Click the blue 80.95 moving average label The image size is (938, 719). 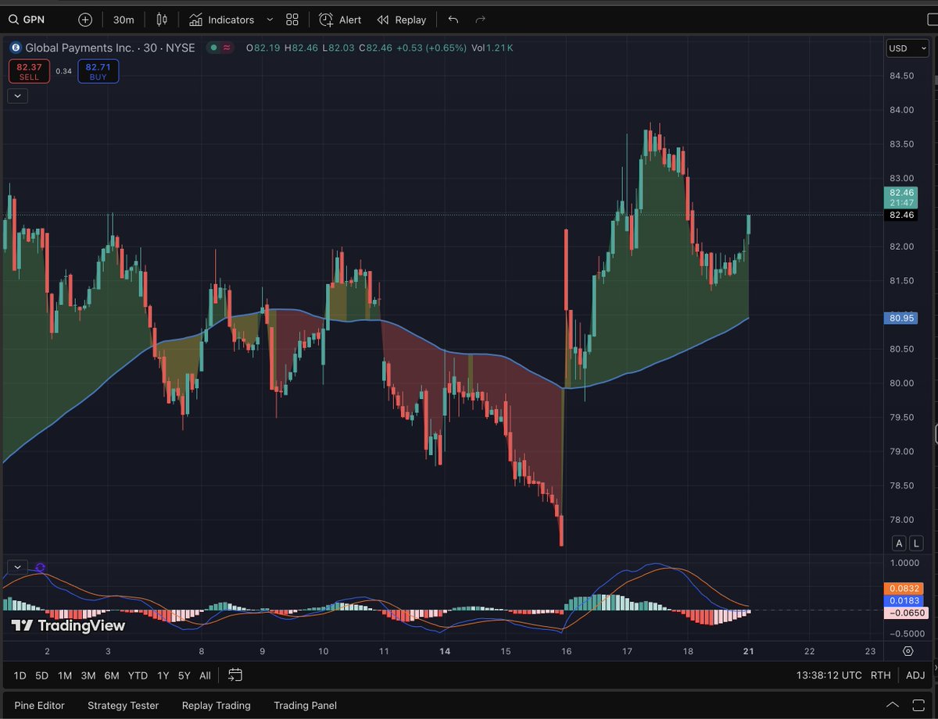(901, 318)
